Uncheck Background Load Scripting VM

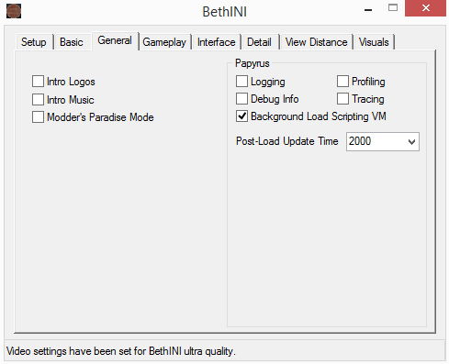241,116
